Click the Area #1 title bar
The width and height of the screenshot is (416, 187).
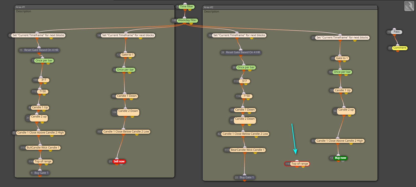pyautogui.click(x=95, y=7)
